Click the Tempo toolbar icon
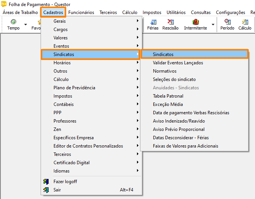This screenshot has width=255, height=199. point(14,22)
